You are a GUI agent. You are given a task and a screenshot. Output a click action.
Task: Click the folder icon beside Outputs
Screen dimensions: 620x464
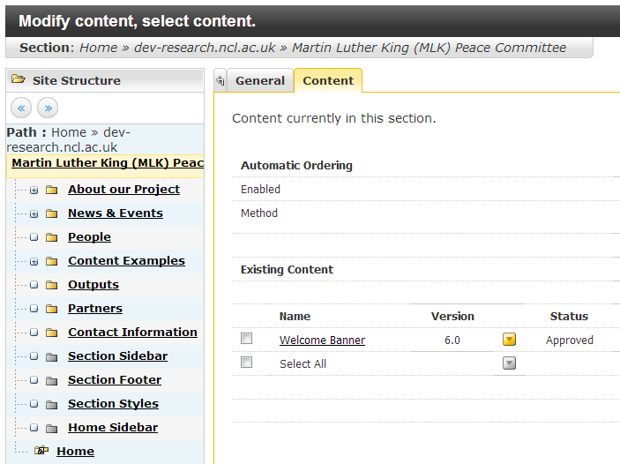(52, 285)
